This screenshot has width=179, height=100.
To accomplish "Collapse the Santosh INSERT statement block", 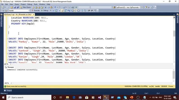I will pyautogui.click(x=8, y=47).
